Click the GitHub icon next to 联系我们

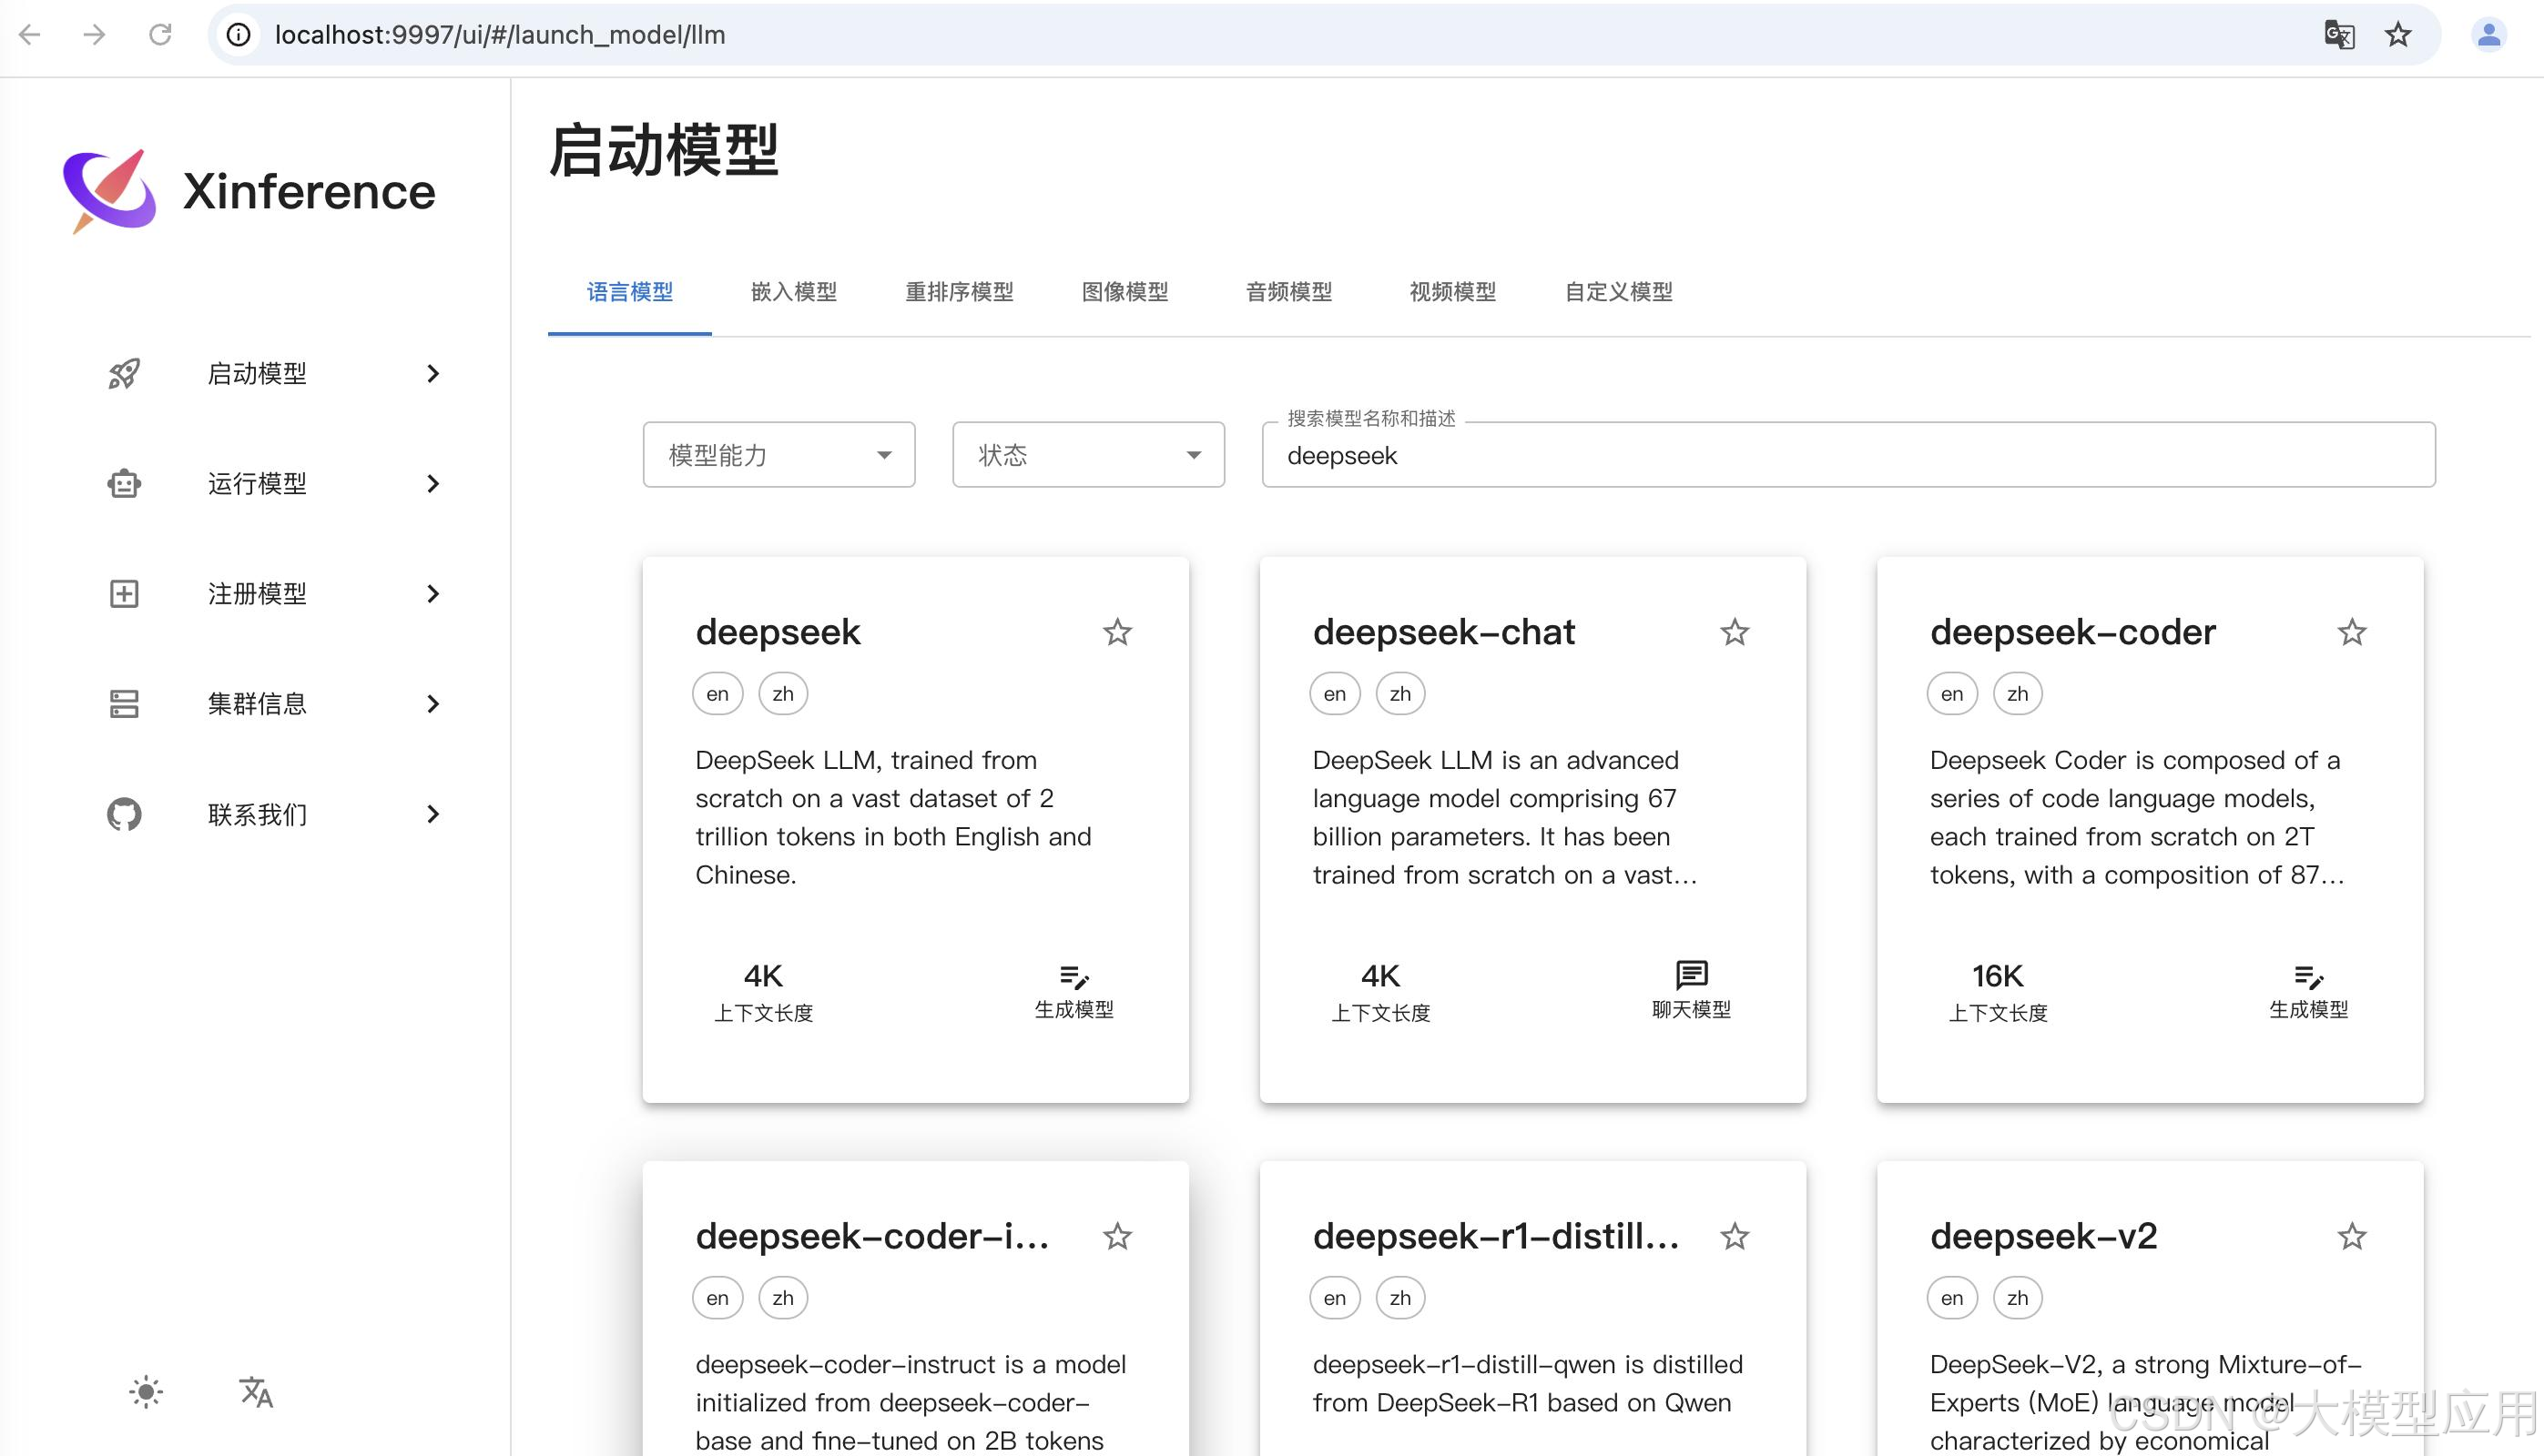(x=123, y=813)
